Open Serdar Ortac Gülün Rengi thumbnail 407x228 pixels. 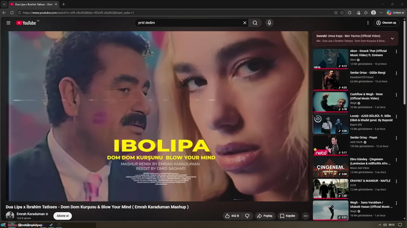[x=330, y=80]
